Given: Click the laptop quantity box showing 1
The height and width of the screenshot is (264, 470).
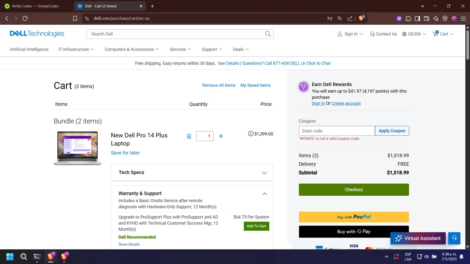Looking at the screenshot, I should 205,136.
